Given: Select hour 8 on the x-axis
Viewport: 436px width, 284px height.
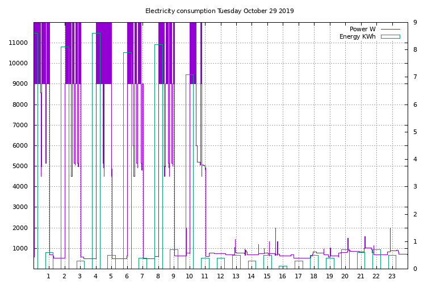Looking at the screenshot, I should [158, 276].
